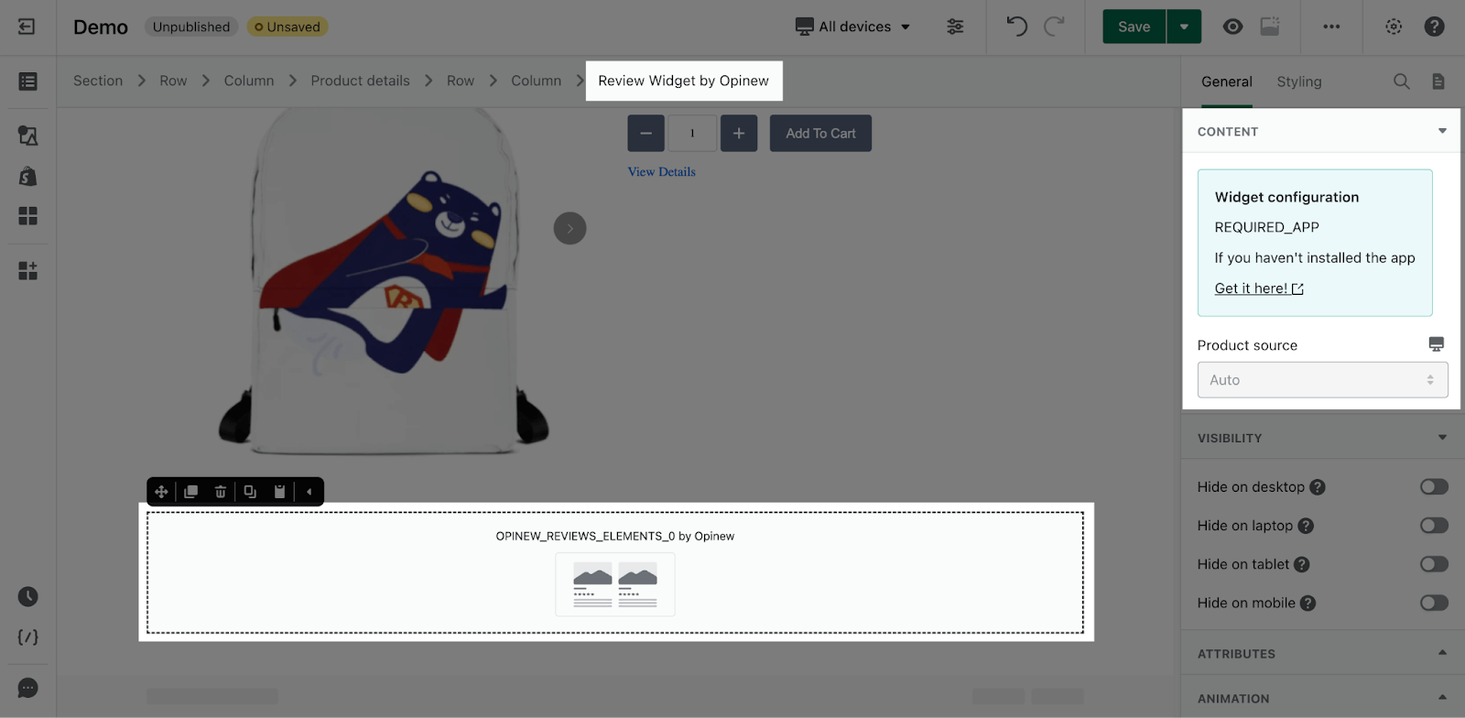Open the layout outline panel icon
The width and height of the screenshot is (1465, 718).
tap(28, 82)
